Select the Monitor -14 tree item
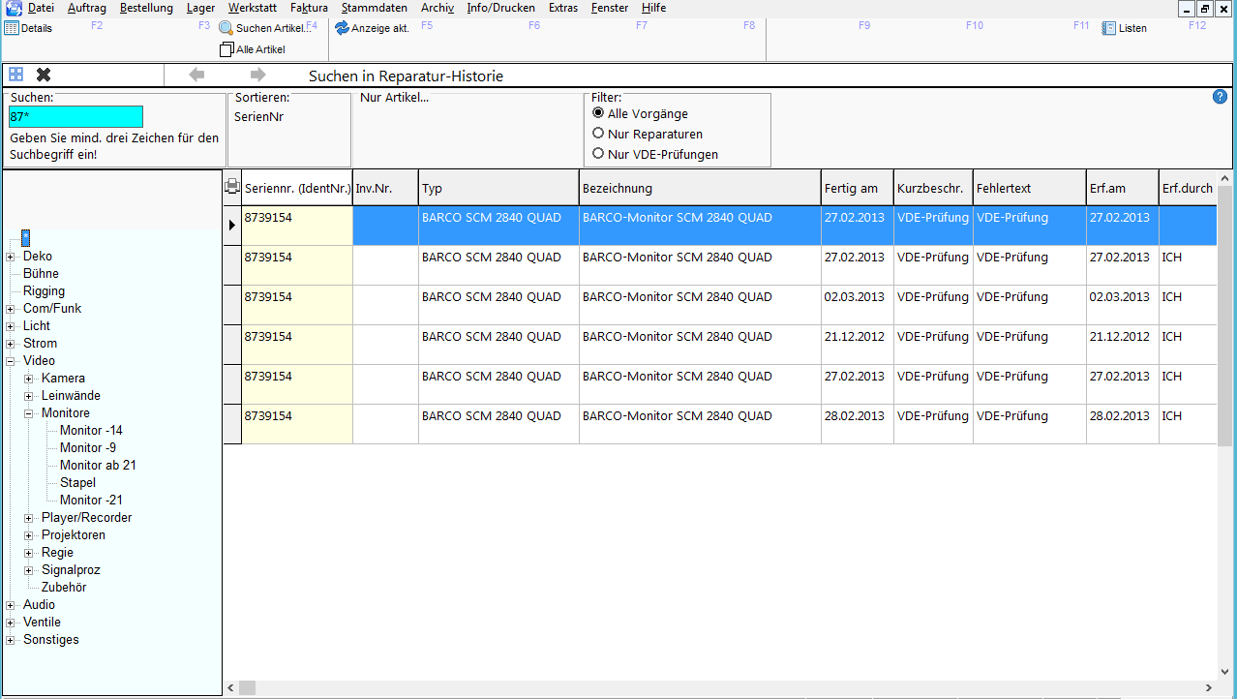This screenshot has width=1237, height=699. pyautogui.click(x=91, y=431)
